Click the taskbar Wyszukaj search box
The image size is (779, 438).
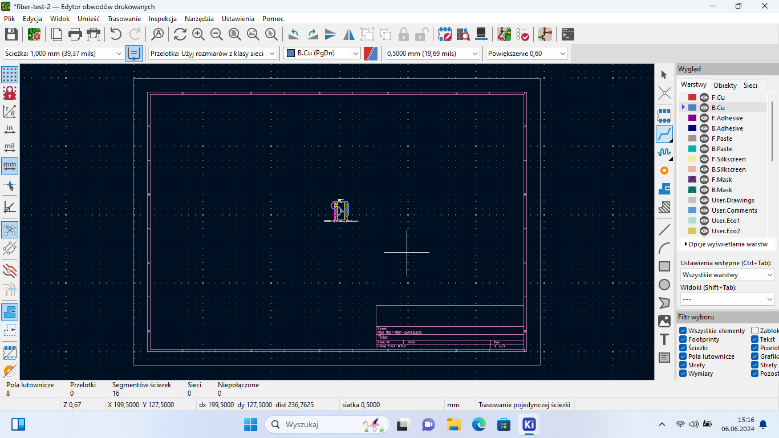(x=327, y=424)
